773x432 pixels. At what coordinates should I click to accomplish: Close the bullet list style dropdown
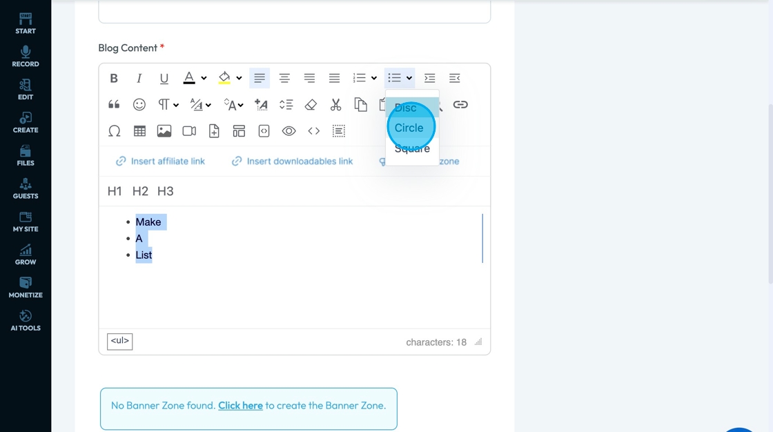tap(409, 78)
